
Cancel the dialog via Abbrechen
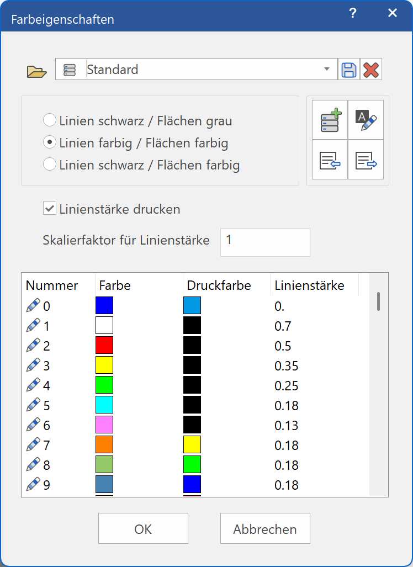tap(265, 528)
